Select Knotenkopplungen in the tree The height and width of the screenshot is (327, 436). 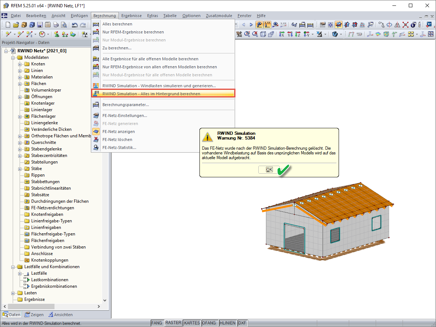point(49,260)
